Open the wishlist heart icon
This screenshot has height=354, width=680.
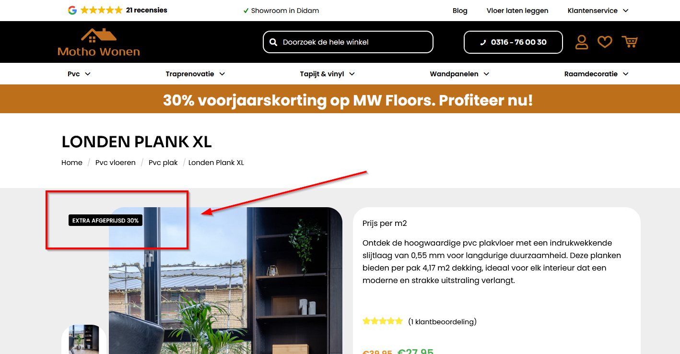coord(605,42)
